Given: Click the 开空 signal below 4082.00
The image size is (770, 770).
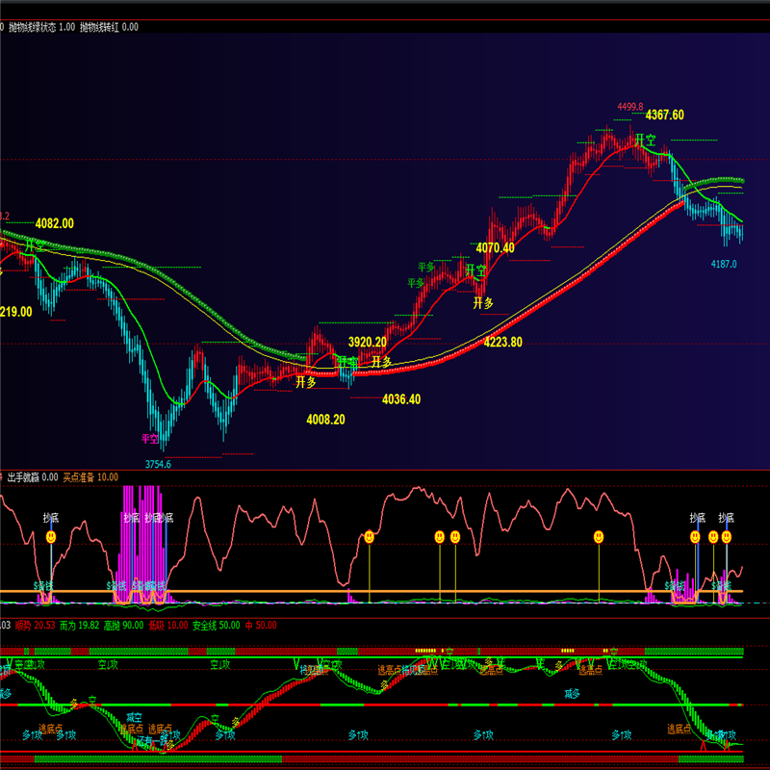Looking at the screenshot, I should pyautogui.click(x=36, y=245).
